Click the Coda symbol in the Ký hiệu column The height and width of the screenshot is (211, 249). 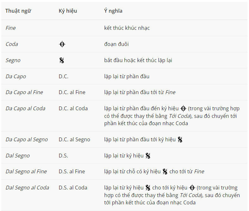click(x=62, y=44)
